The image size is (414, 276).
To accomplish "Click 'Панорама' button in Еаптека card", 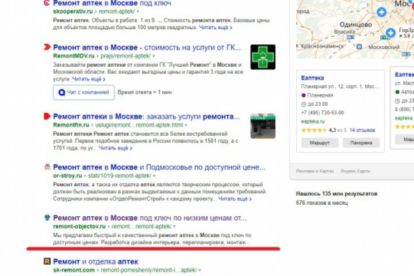I will click(x=361, y=143).
